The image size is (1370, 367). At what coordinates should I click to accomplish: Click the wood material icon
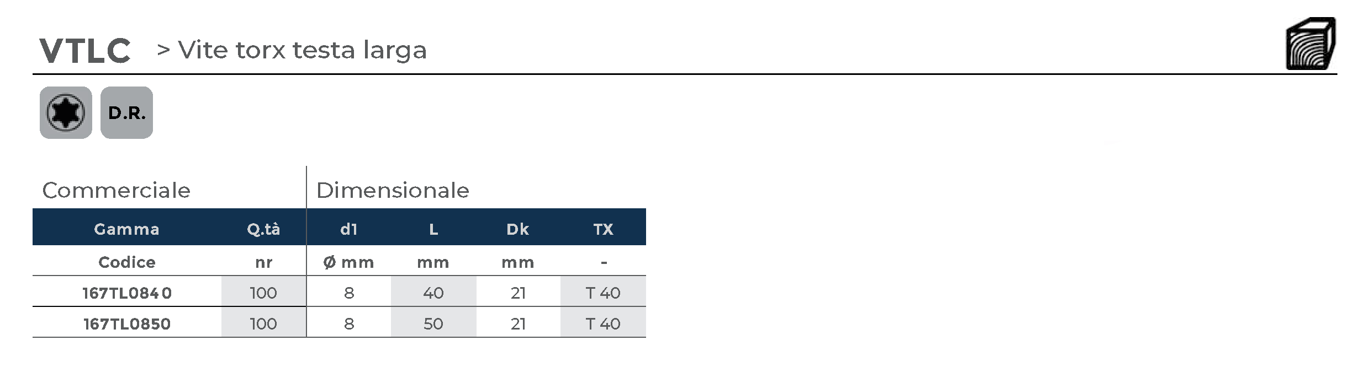1310,44
